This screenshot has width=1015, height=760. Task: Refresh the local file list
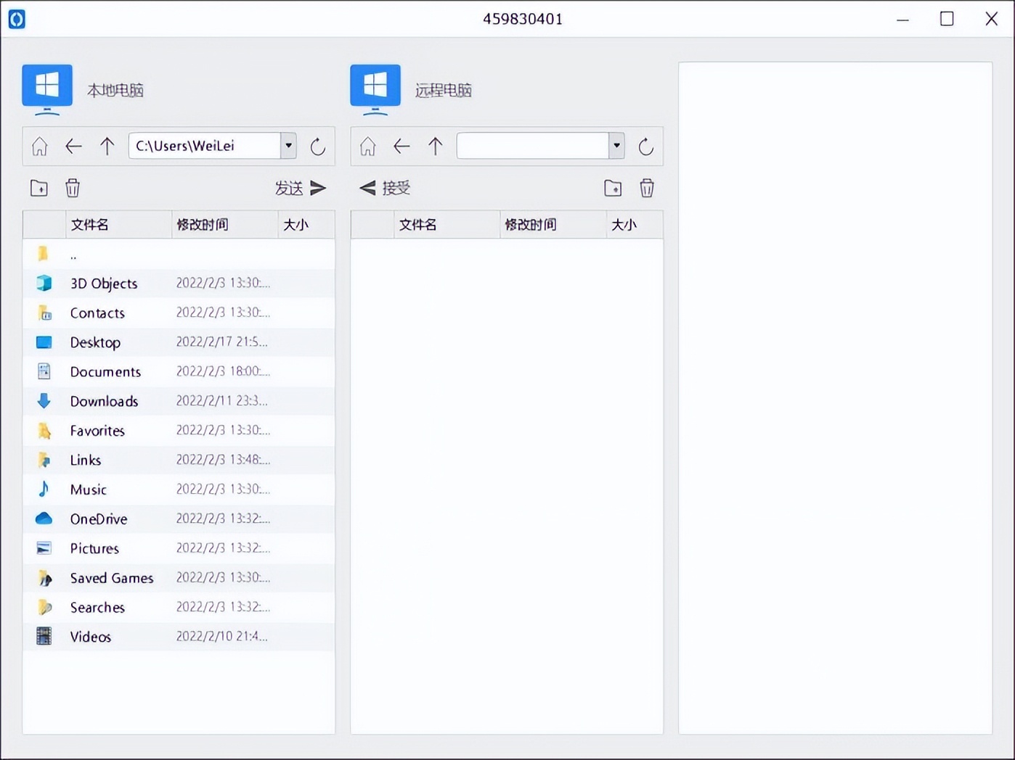click(x=318, y=146)
